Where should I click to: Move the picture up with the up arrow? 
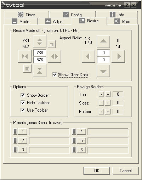103,42
